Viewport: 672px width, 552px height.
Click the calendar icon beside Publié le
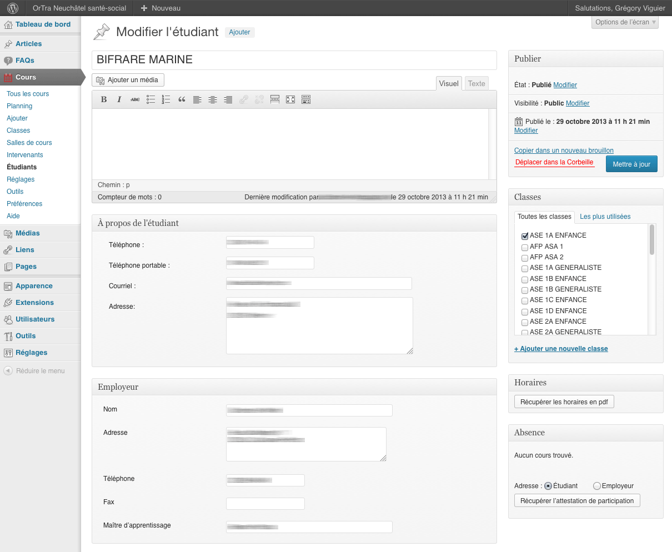[519, 121]
